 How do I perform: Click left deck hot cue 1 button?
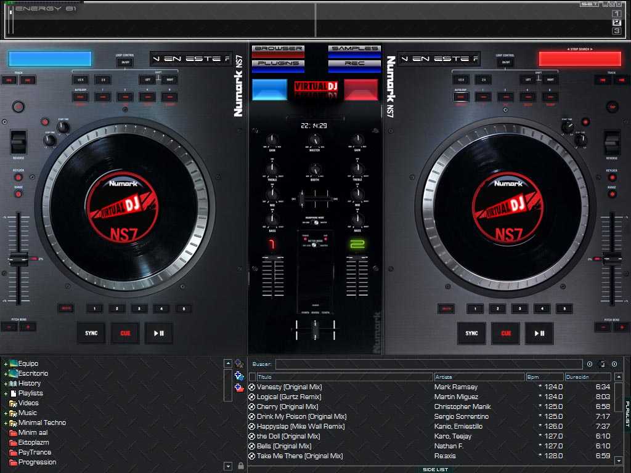click(94, 309)
